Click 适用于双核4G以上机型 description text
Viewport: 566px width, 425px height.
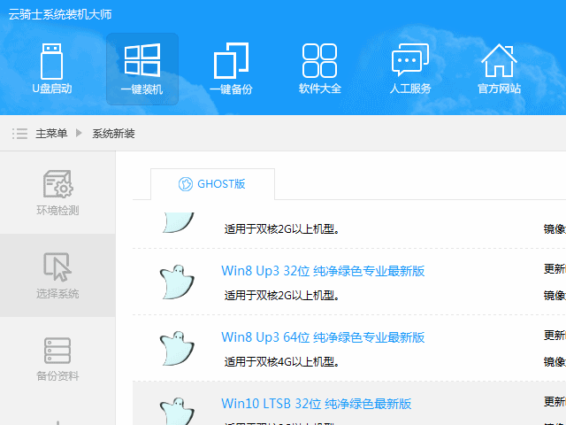click(x=282, y=361)
